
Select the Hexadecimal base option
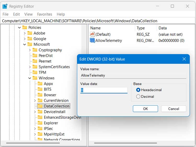click(x=138, y=90)
